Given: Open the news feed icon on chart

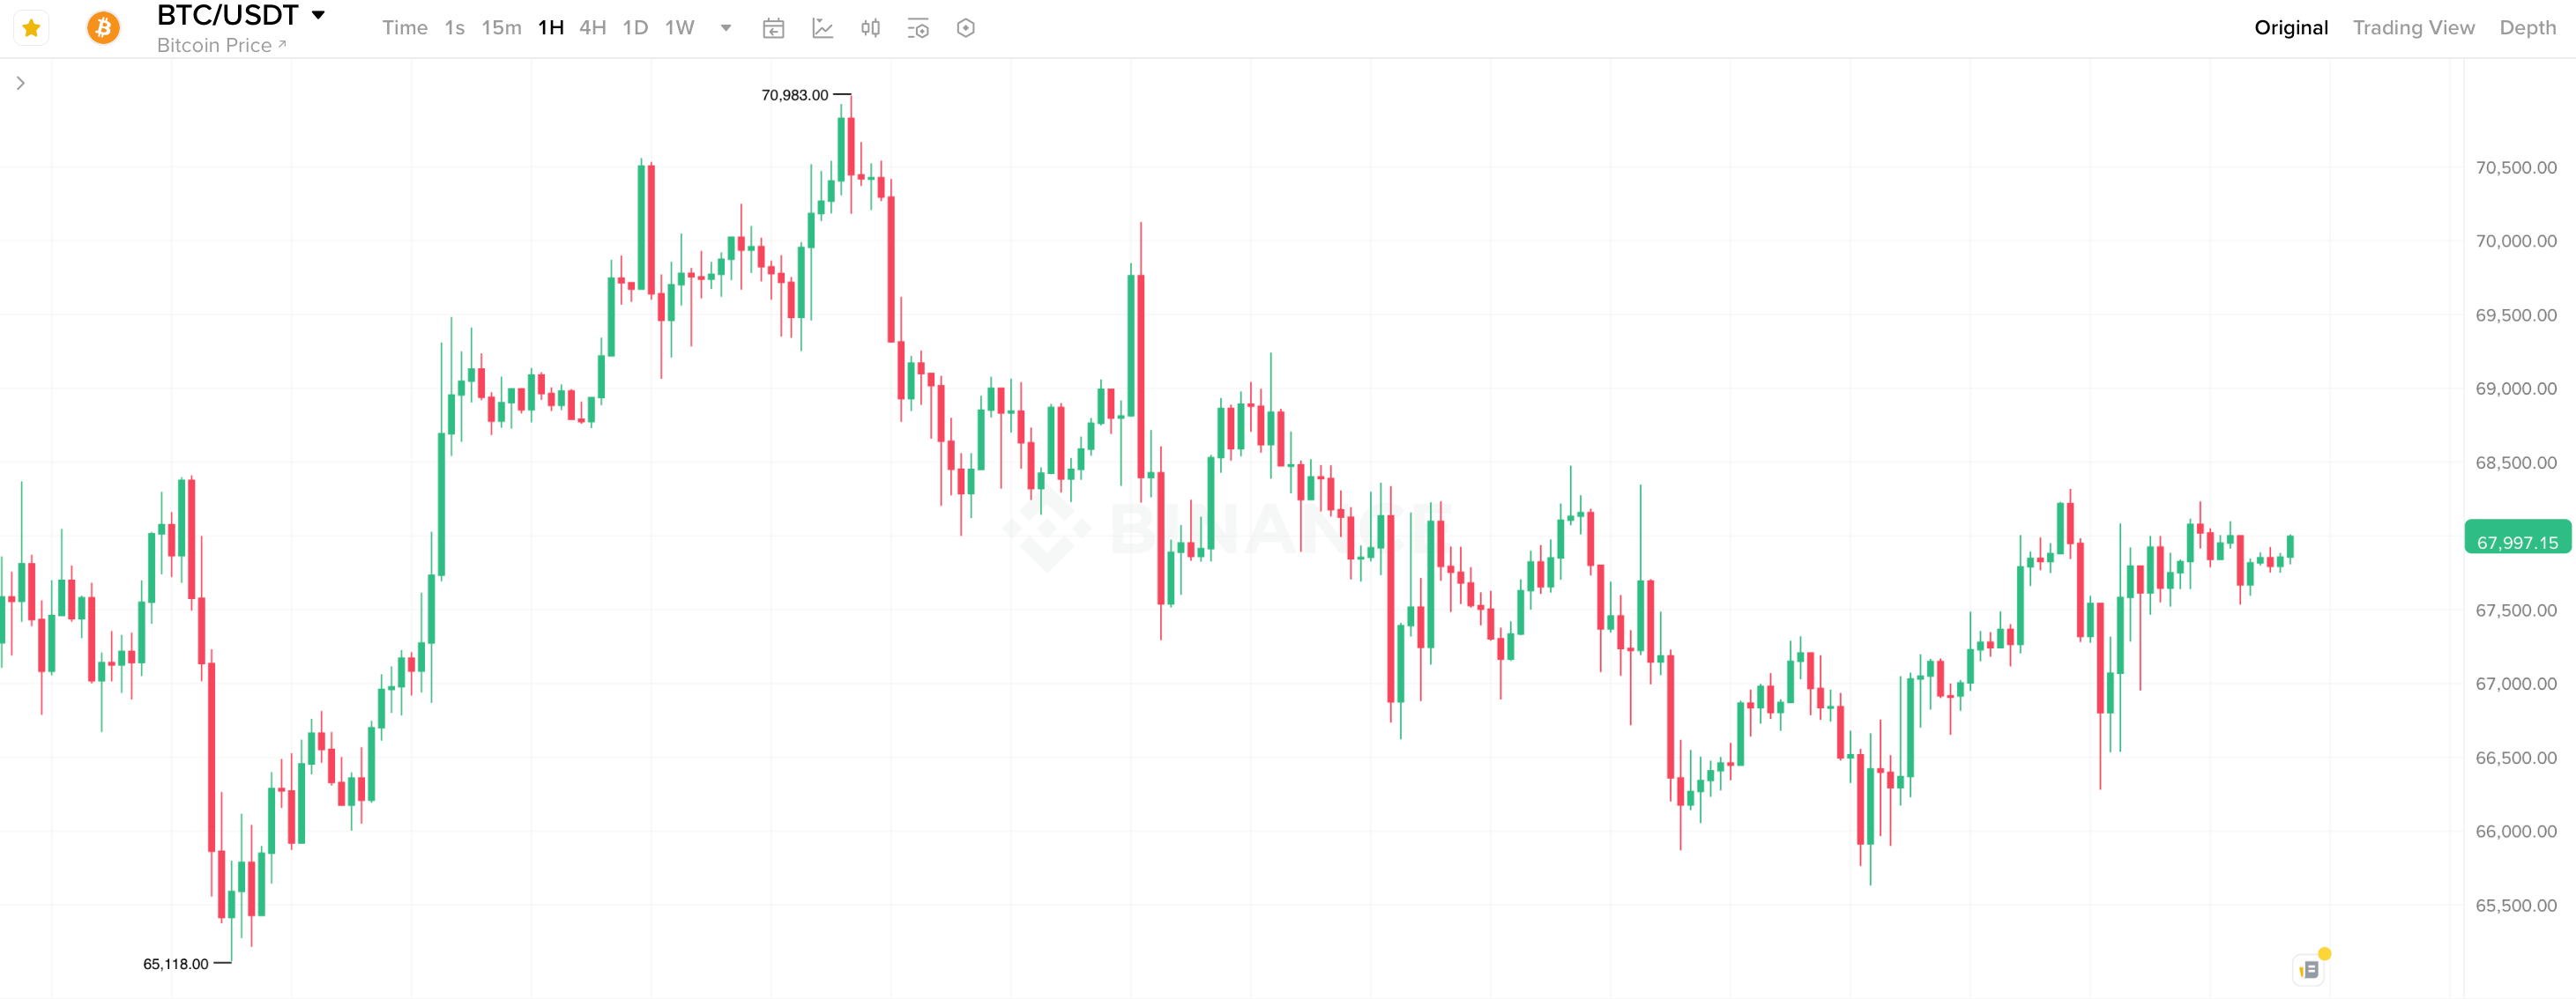Looking at the screenshot, I should pos(2309,968).
